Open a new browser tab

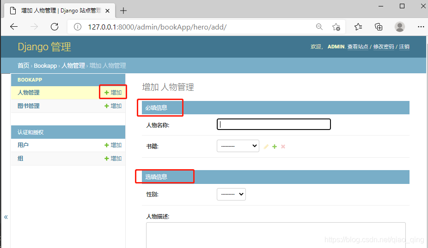pos(123,11)
